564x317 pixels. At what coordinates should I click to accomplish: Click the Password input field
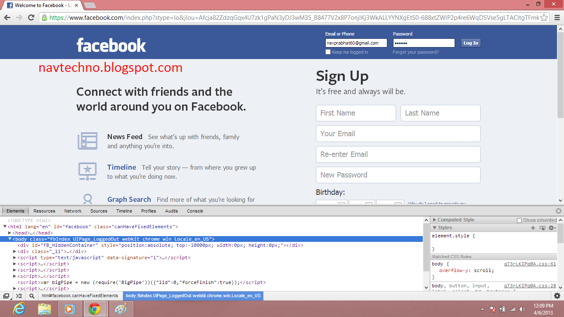[x=424, y=43]
